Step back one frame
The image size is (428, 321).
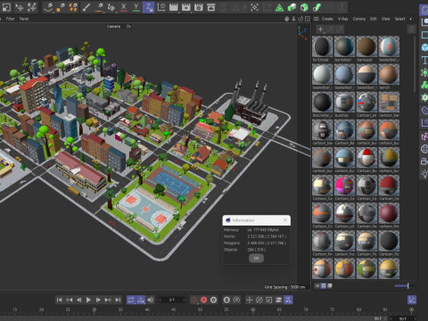pos(78,300)
